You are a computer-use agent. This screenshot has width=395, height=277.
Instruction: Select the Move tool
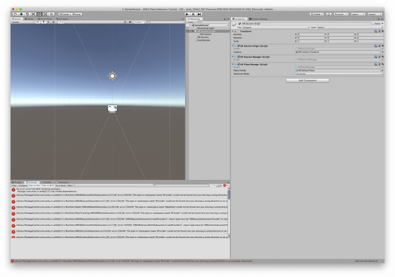(22, 14)
